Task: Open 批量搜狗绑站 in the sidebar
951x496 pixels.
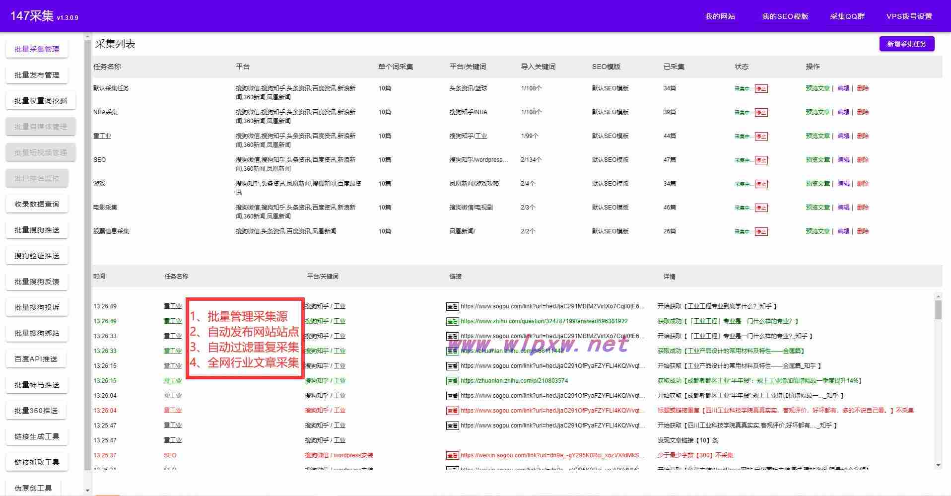Action: [x=37, y=333]
